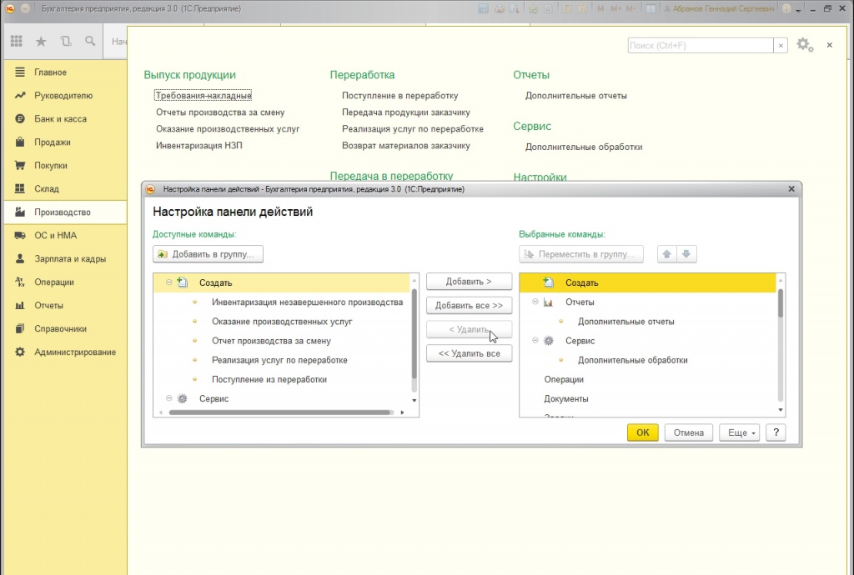The image size is (854, 575).
Task: Collapse Создать group in available commands
Action: [x=168, y=282]
